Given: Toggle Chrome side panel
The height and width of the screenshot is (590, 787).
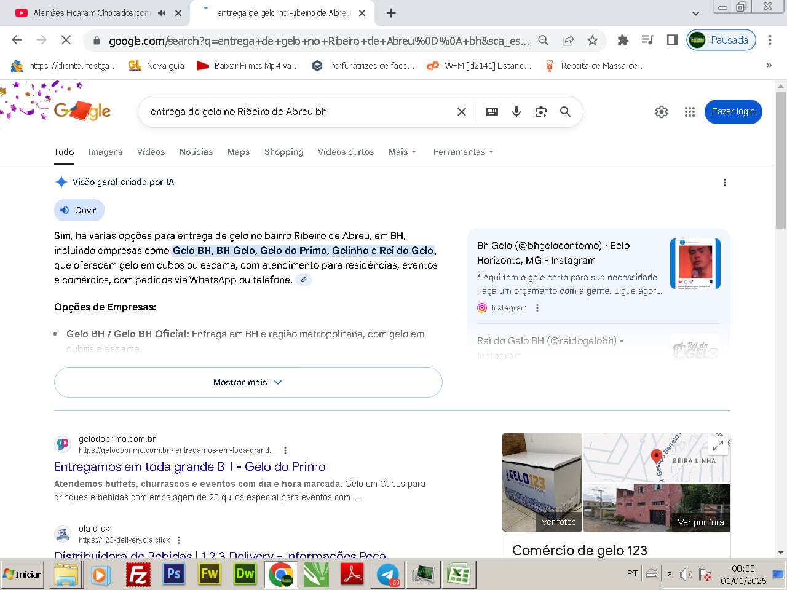Looking at the screenshot, I should click(x=672, y=41).
